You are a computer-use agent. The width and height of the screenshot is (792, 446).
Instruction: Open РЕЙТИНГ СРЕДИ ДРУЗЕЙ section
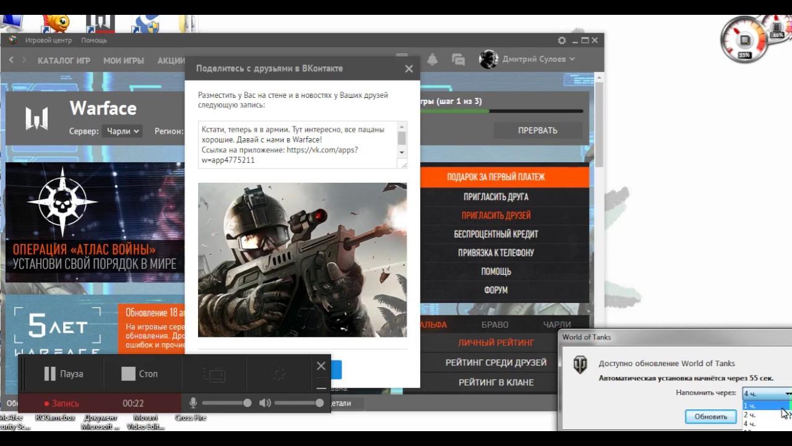click(496, 362)
